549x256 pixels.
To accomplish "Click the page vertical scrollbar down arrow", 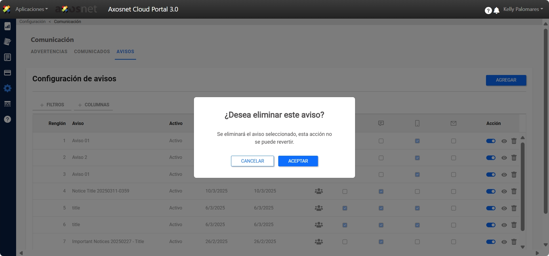I will (545, 245).
